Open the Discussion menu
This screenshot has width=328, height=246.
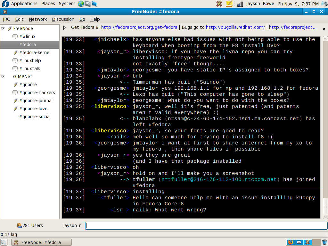click(x=63, y=19)
